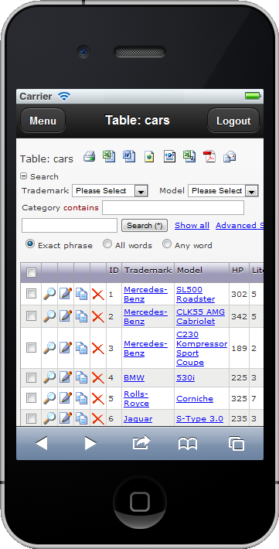Open the SL500 Roadster model link

pos(196,294)
